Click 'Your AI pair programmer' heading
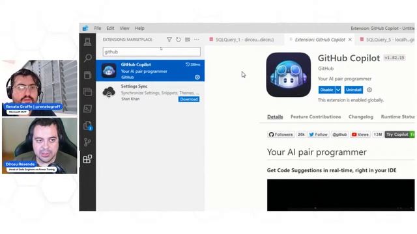Viewport: 417px width, 234px height. 317,152
